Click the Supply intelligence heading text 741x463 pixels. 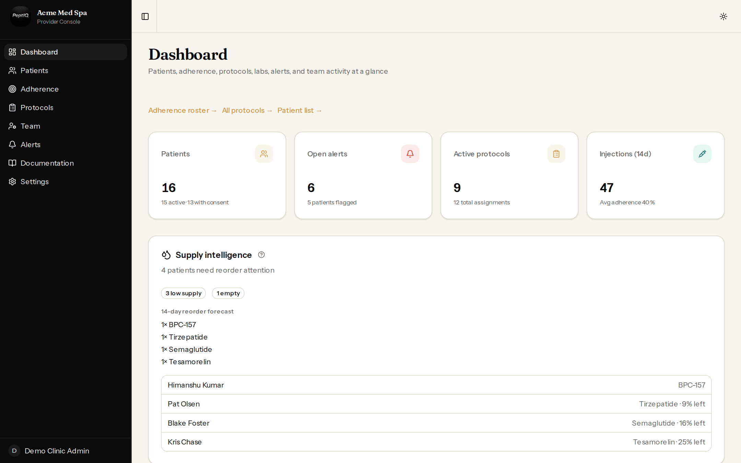click(x=213, y=255)
